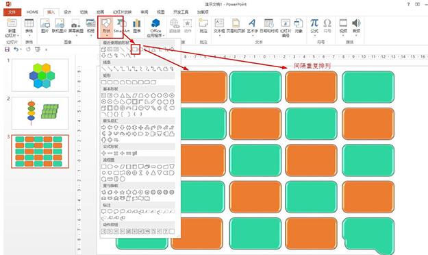The image size is (428, 255).
Task: Select slide 1 hexagon thumbnail
Action: (x=40, y=75)
